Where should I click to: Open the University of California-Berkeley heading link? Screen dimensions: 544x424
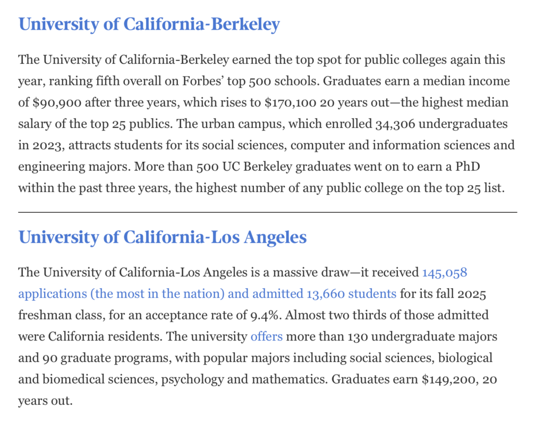point(149,24)
